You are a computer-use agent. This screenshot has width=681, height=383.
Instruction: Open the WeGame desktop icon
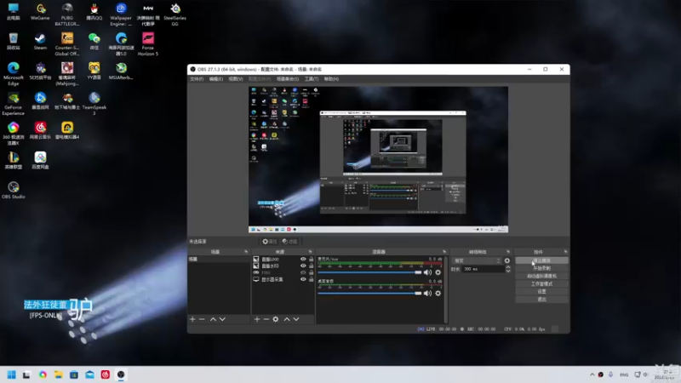click(40, 12)
